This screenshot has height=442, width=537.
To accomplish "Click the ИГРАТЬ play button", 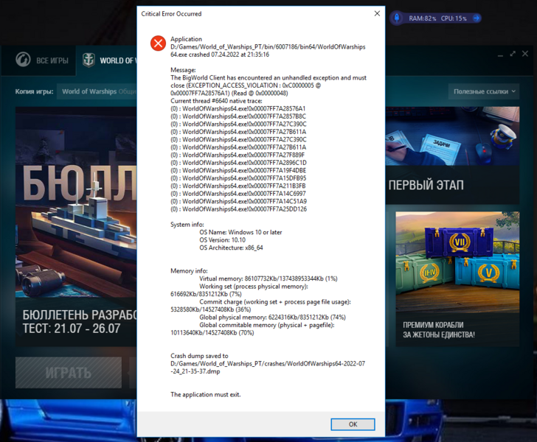I will point(69,373).
